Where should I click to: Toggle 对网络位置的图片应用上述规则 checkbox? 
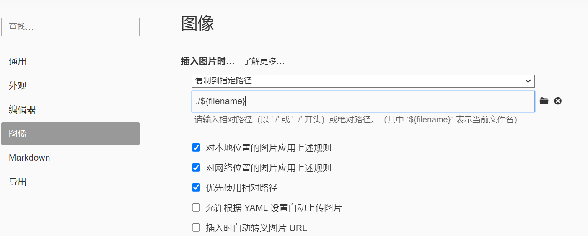pyautogui.click(x=196, y=168)
